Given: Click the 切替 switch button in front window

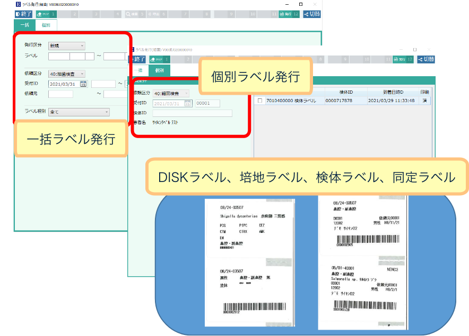Looking at the screenshot, I should (425, 60).
